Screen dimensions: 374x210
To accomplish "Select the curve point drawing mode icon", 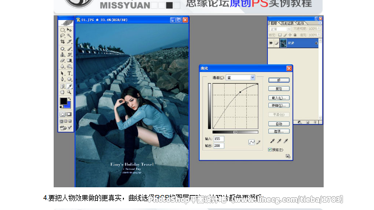I will (252, 142).
